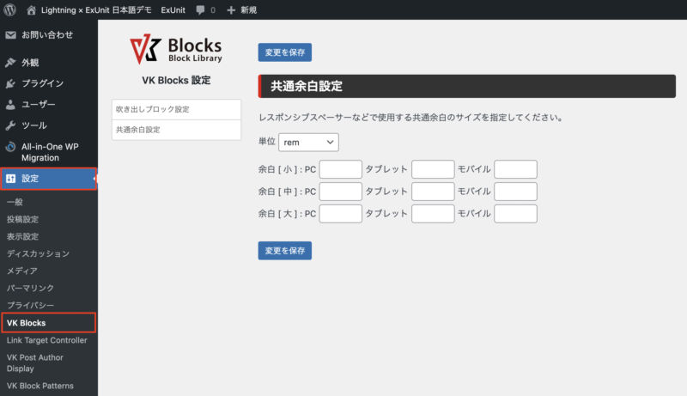
Task: Jump to 共通余白設定 section link
Action: pyautogui.click(x=176, y=130)
